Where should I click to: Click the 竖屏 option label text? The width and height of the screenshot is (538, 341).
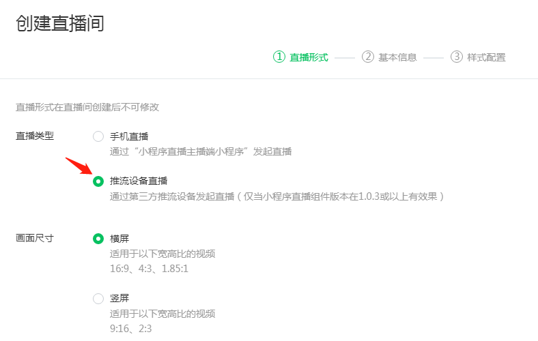tap(119, 299)
